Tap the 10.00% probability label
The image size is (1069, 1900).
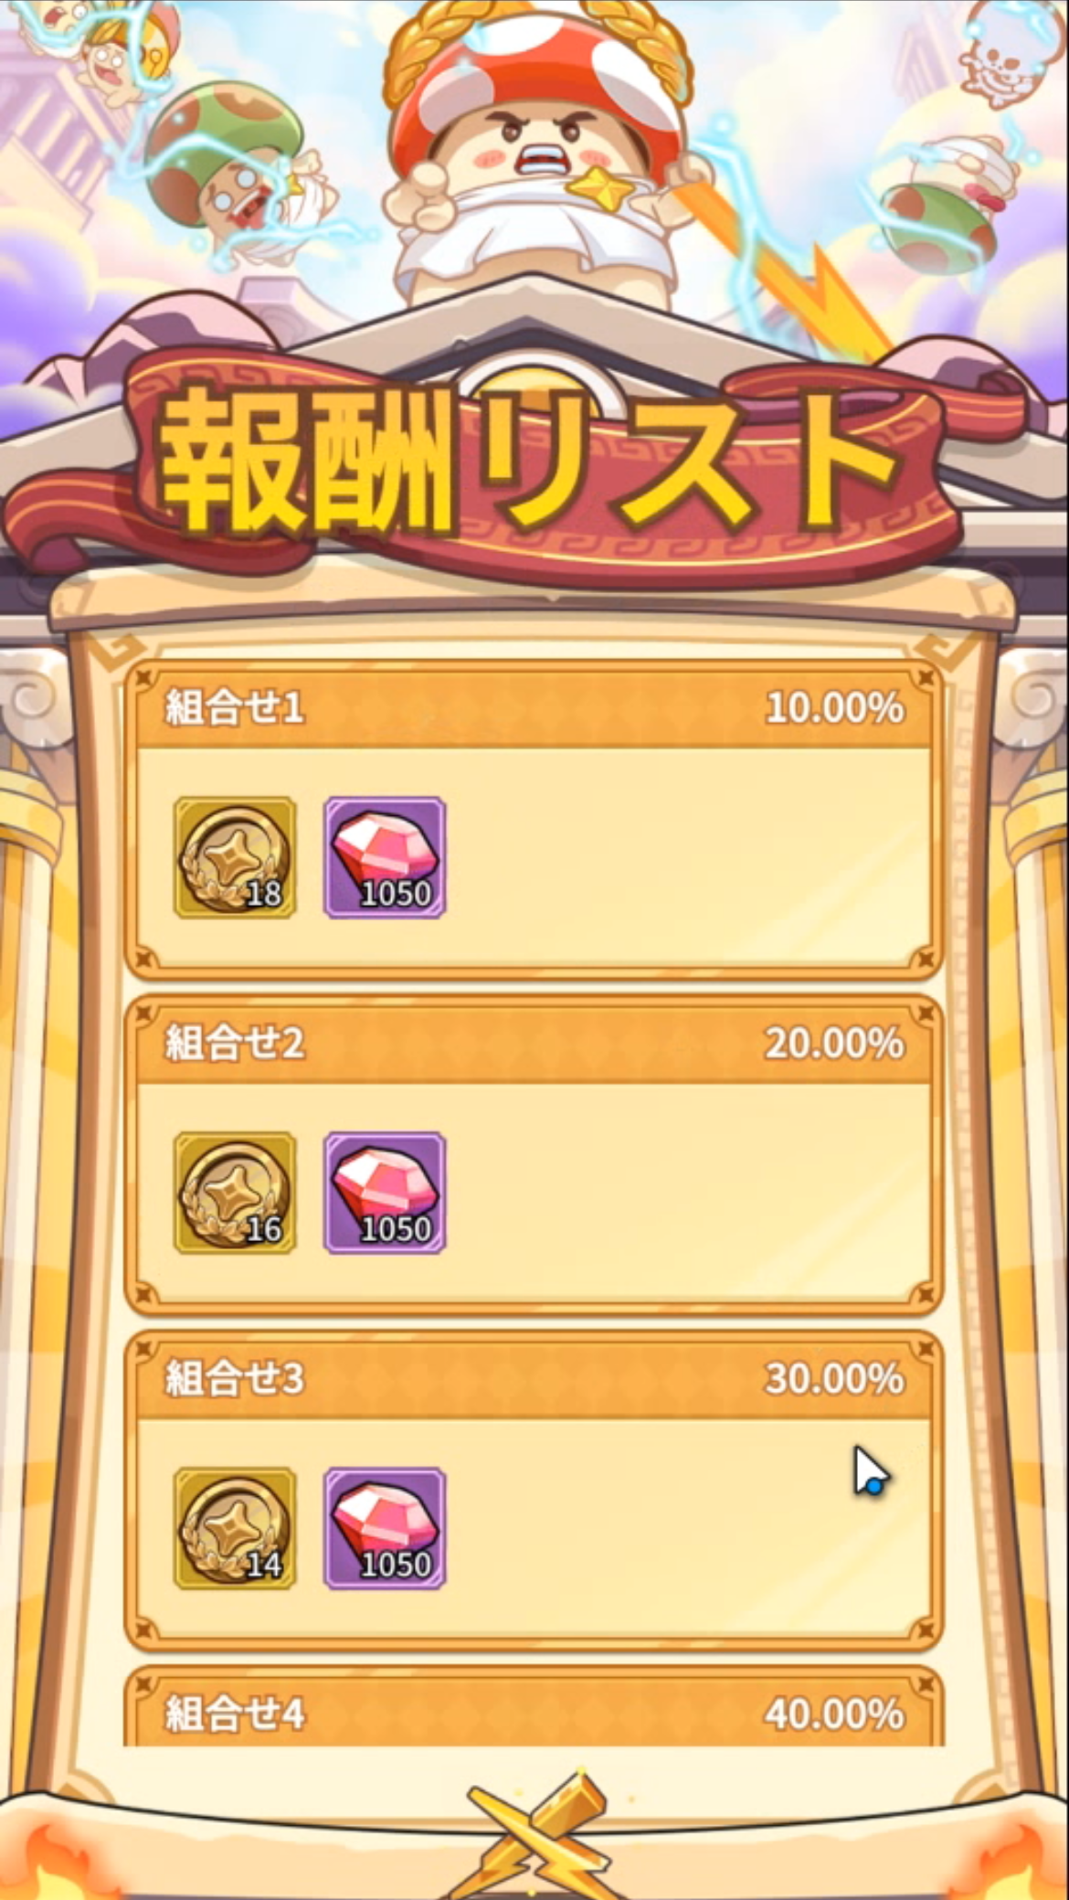(834, 708)
